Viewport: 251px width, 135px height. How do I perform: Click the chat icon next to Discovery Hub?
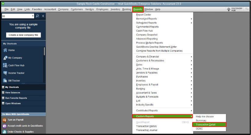point(247,9)
